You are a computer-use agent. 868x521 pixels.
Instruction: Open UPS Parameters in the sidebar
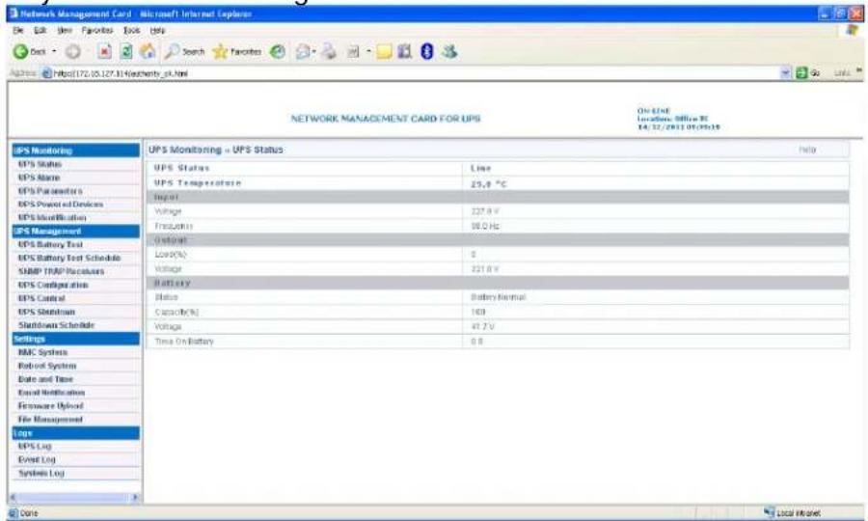click(x=50, y=190)
